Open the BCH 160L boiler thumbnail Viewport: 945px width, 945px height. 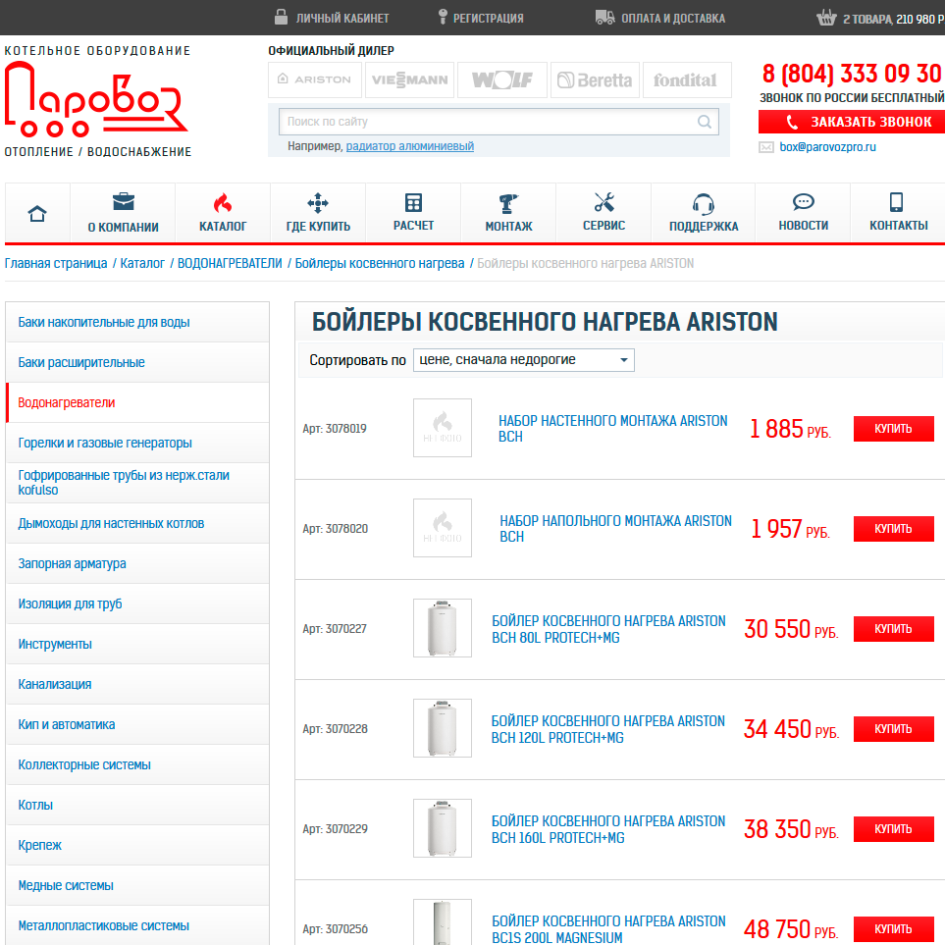point(443,828)
